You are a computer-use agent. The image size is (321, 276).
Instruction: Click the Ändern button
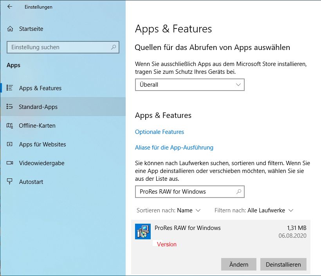(x=238, y=264)
